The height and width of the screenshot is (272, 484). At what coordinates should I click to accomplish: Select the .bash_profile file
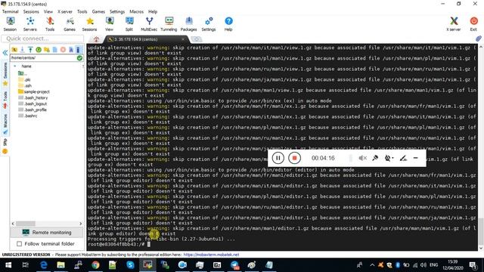coord(33,110)
